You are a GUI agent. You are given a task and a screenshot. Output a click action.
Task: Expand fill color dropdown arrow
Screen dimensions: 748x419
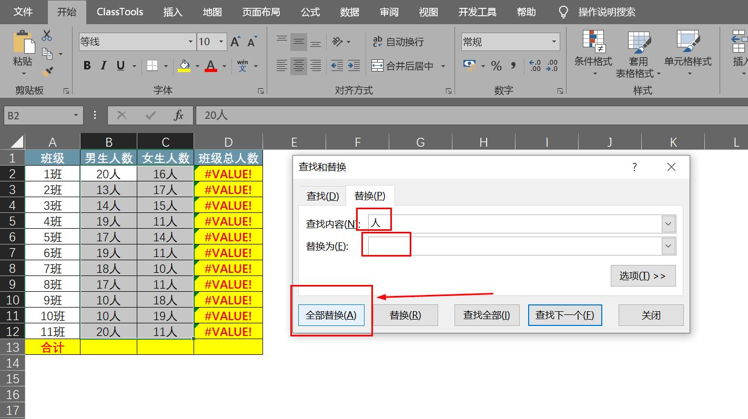coord(197,66)
